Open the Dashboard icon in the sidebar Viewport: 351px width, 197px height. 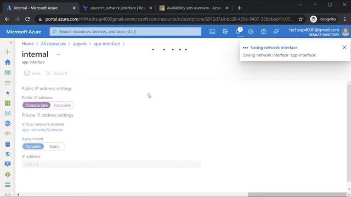[8, 72]
